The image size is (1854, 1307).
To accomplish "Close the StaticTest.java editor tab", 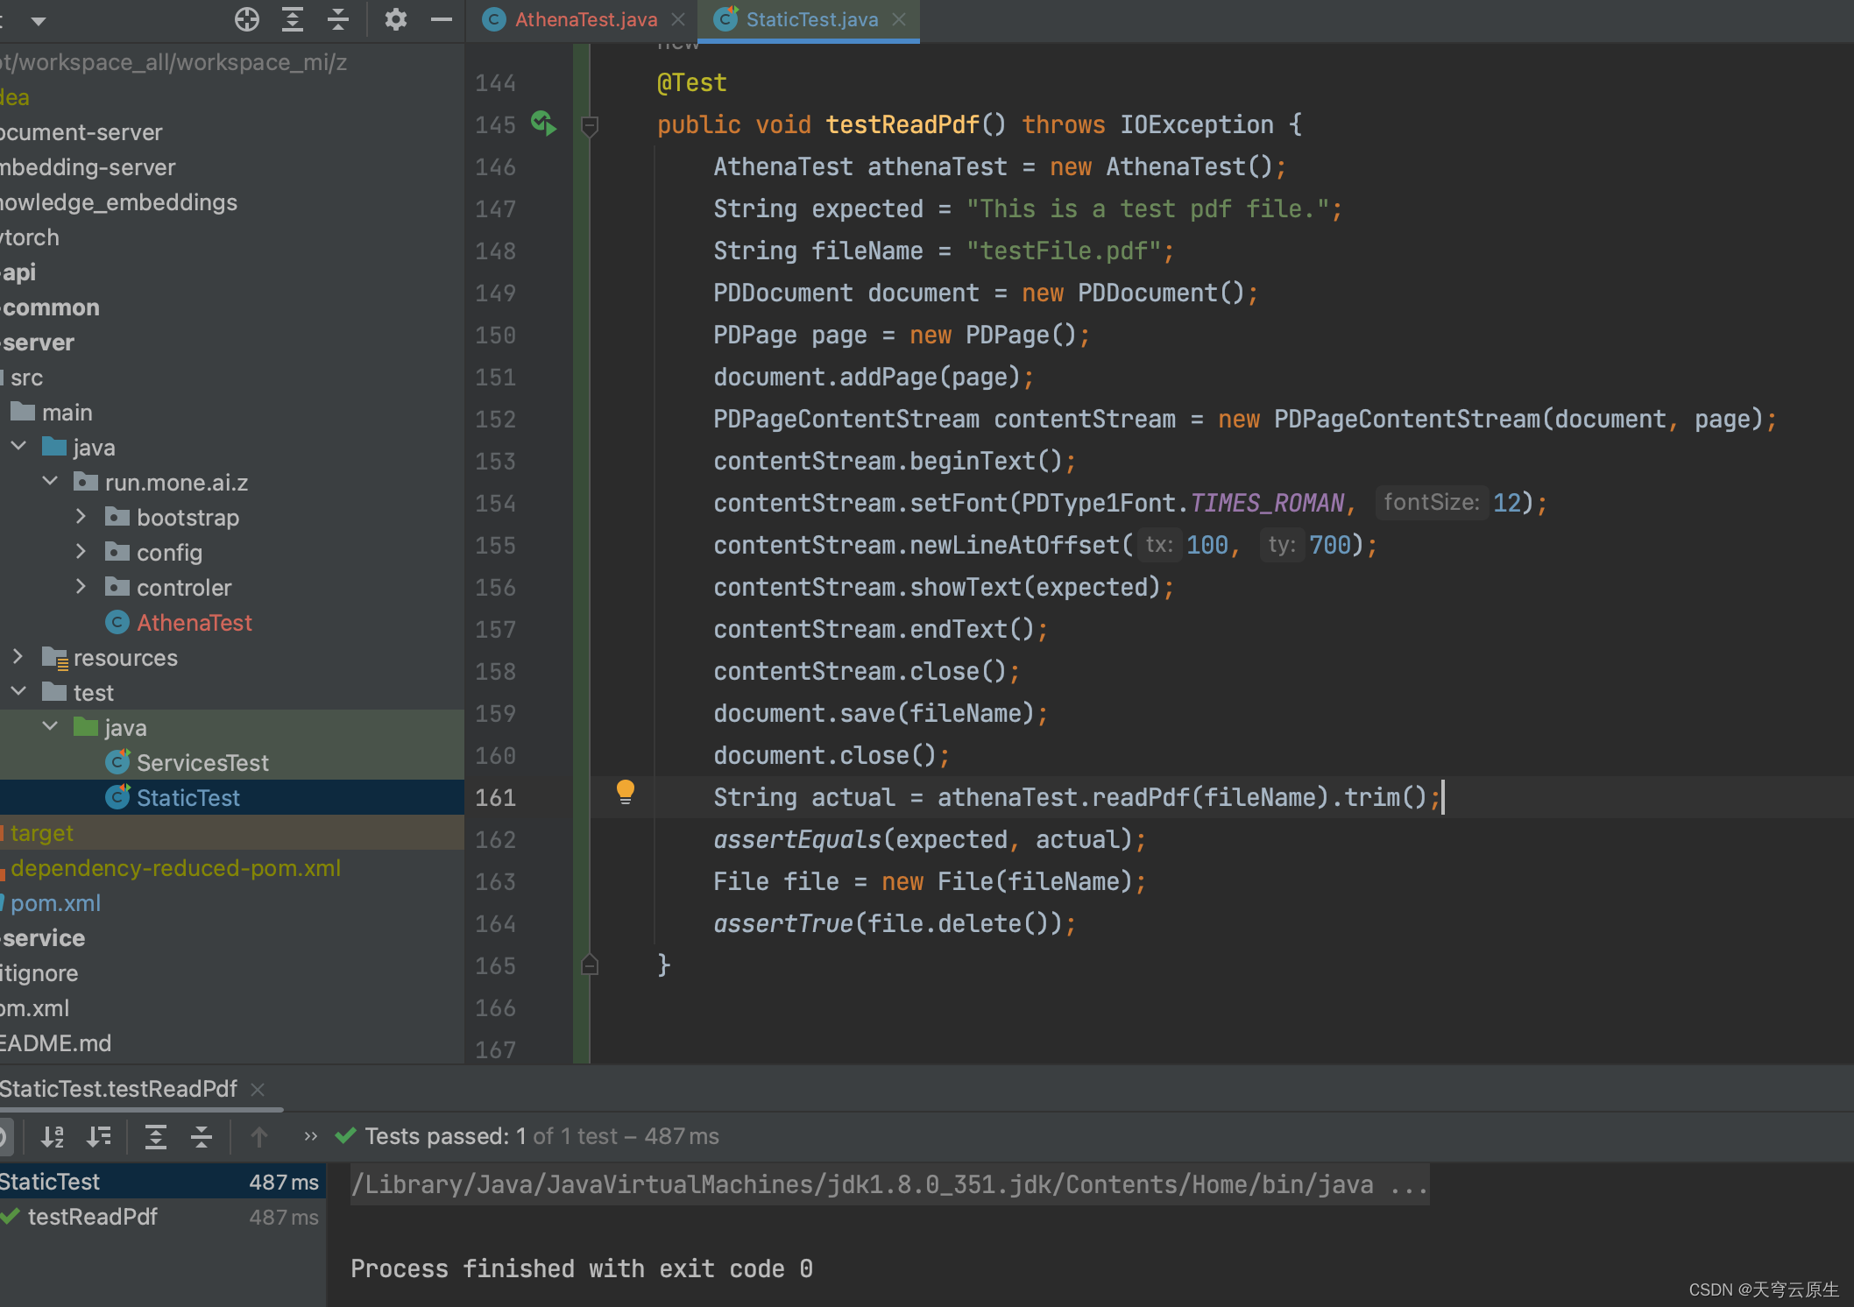I will [x=899, y=19].
